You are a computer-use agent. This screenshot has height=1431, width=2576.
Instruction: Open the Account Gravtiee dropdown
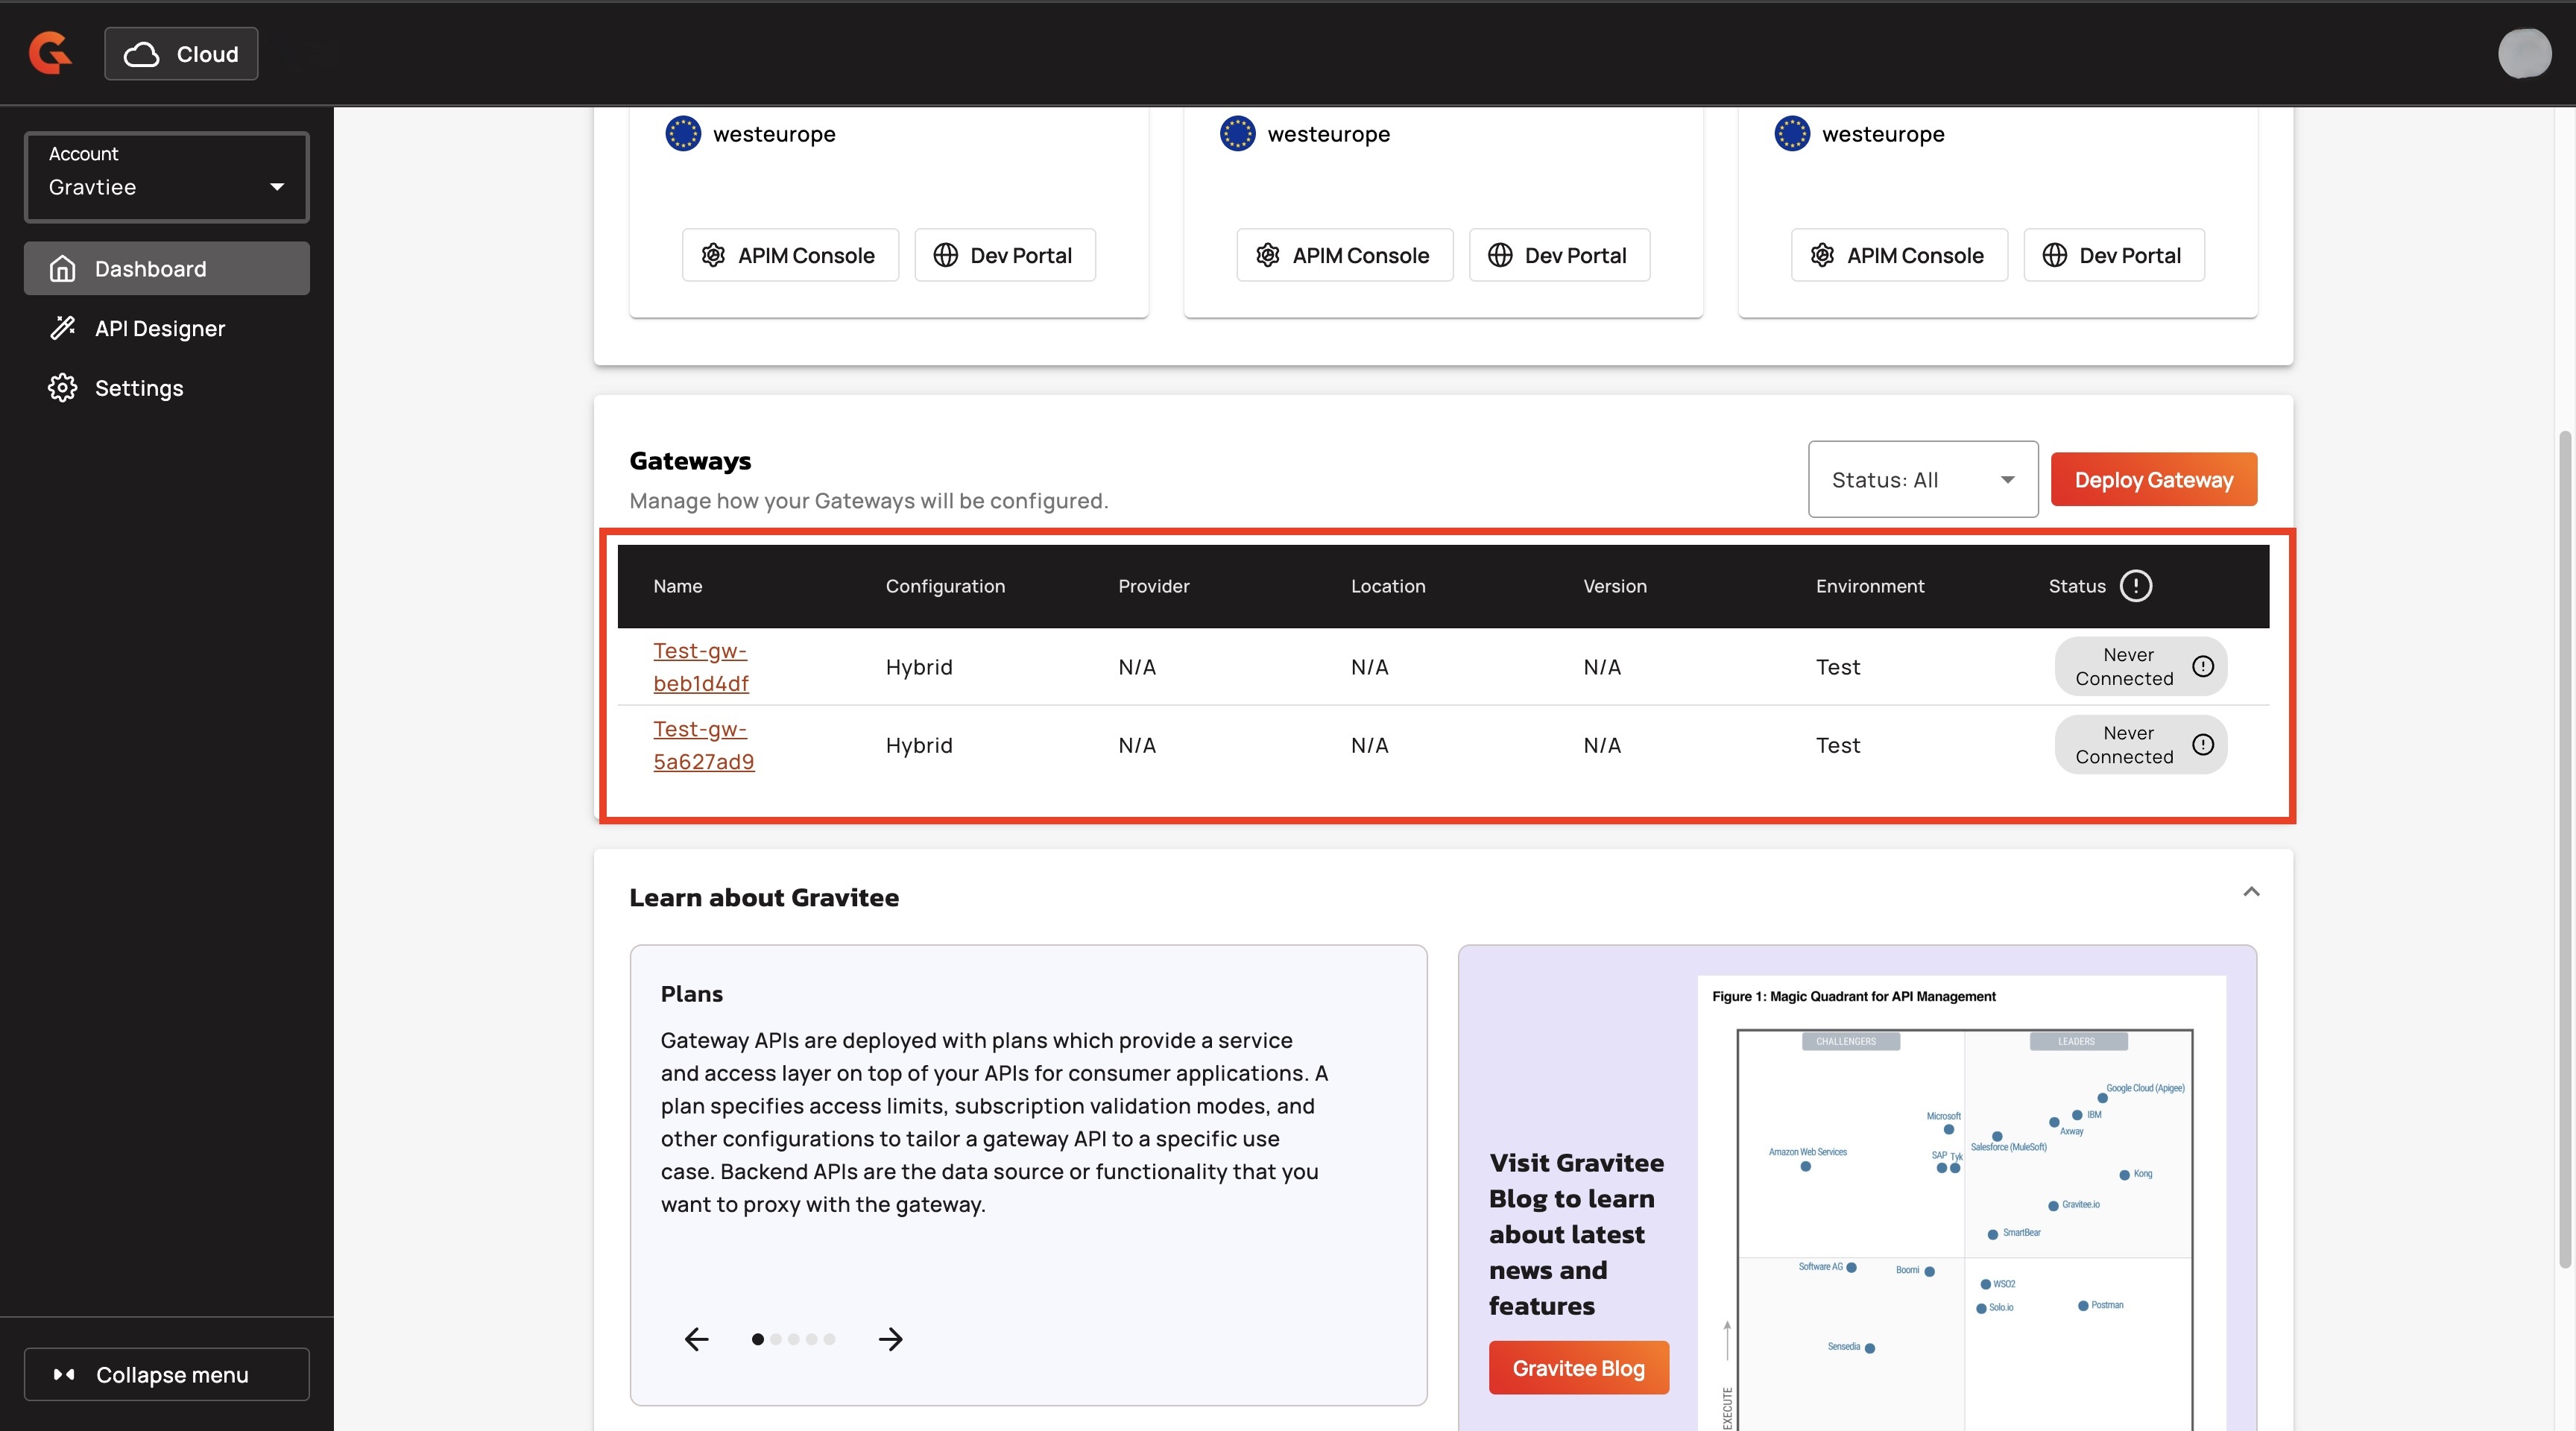pyautogui.click(x=167, y=177)
